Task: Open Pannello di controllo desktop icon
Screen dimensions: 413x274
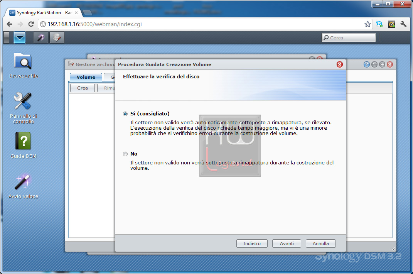Action: (23, 108)
